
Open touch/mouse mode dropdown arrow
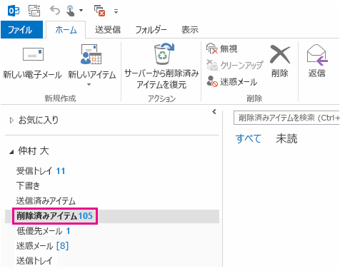[x=81, y=11]
